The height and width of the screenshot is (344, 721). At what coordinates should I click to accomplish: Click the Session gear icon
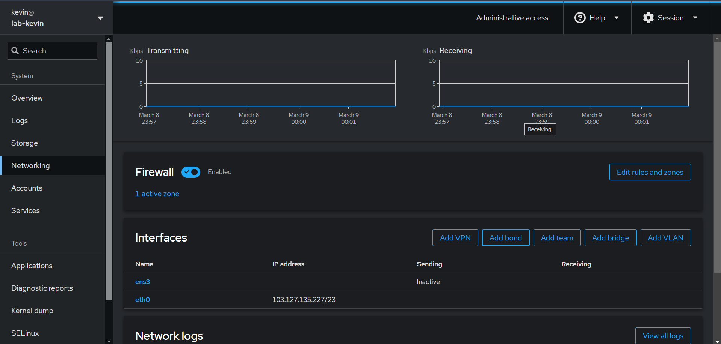click(x=648, y=18)
